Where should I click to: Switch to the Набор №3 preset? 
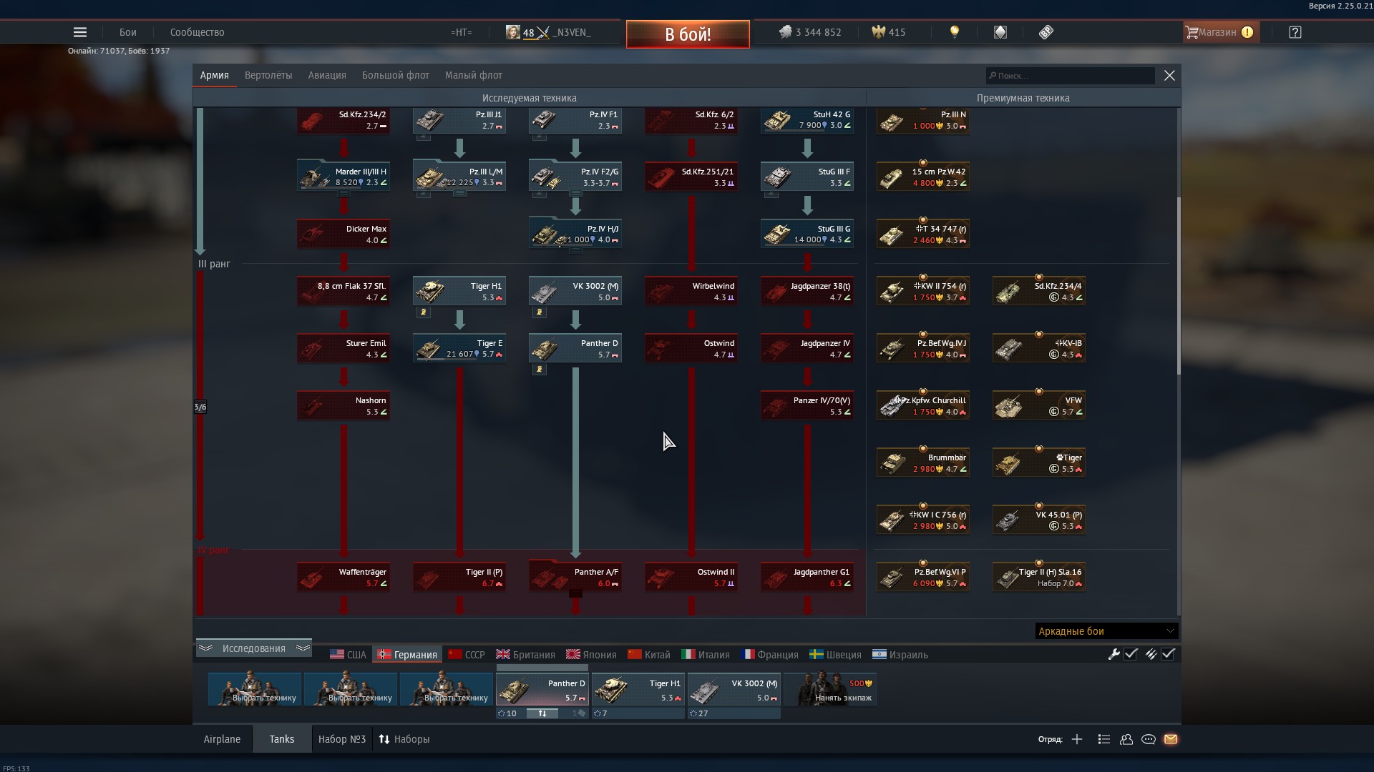click(342, 739)
